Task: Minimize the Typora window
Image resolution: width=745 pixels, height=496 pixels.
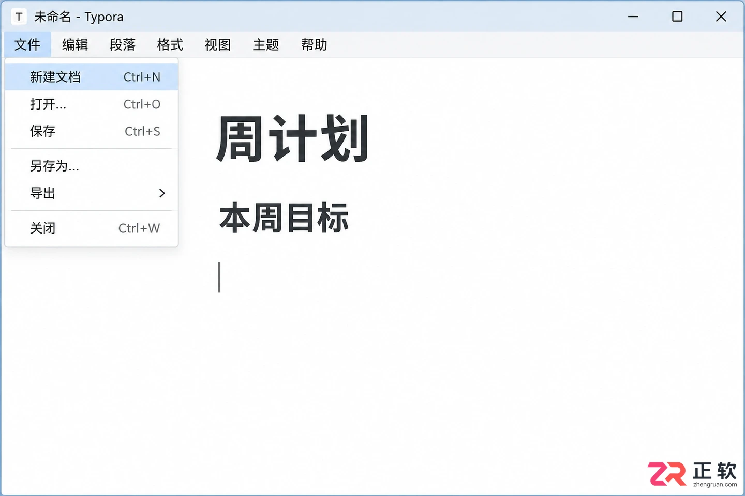Action: (x=633, y=17)
